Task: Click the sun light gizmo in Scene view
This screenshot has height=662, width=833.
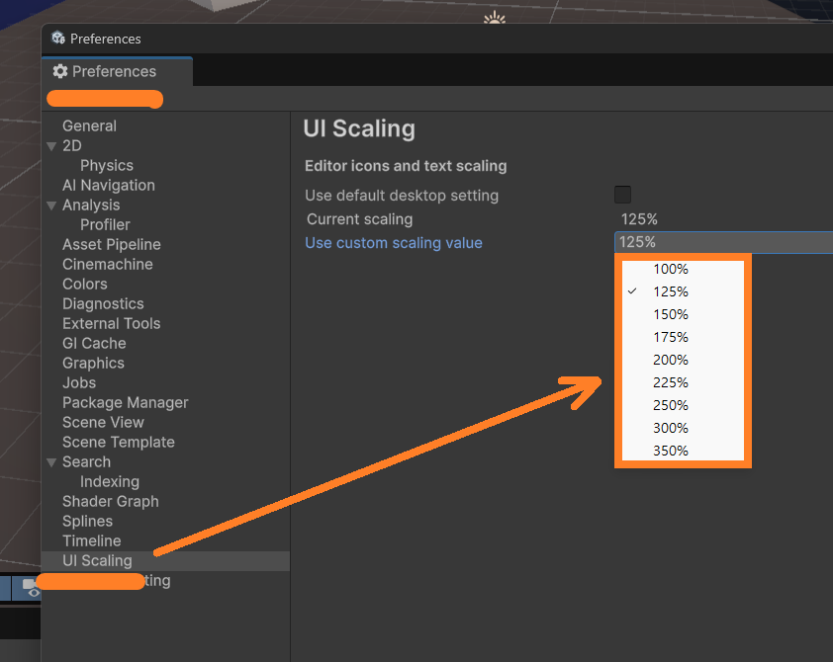Action: click(494, 17)
